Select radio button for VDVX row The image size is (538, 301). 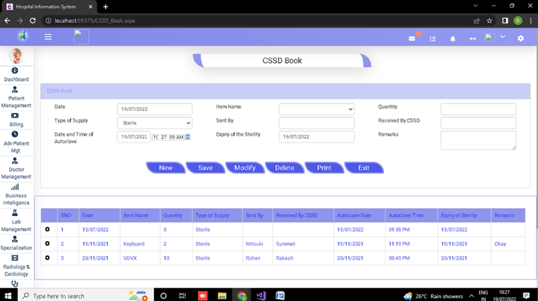pyautogui.click(x=47, y=257)
